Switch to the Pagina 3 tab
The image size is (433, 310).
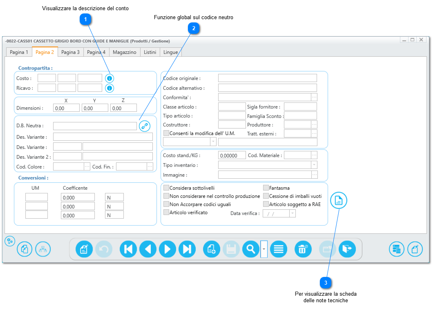click(x=70, y=52)
